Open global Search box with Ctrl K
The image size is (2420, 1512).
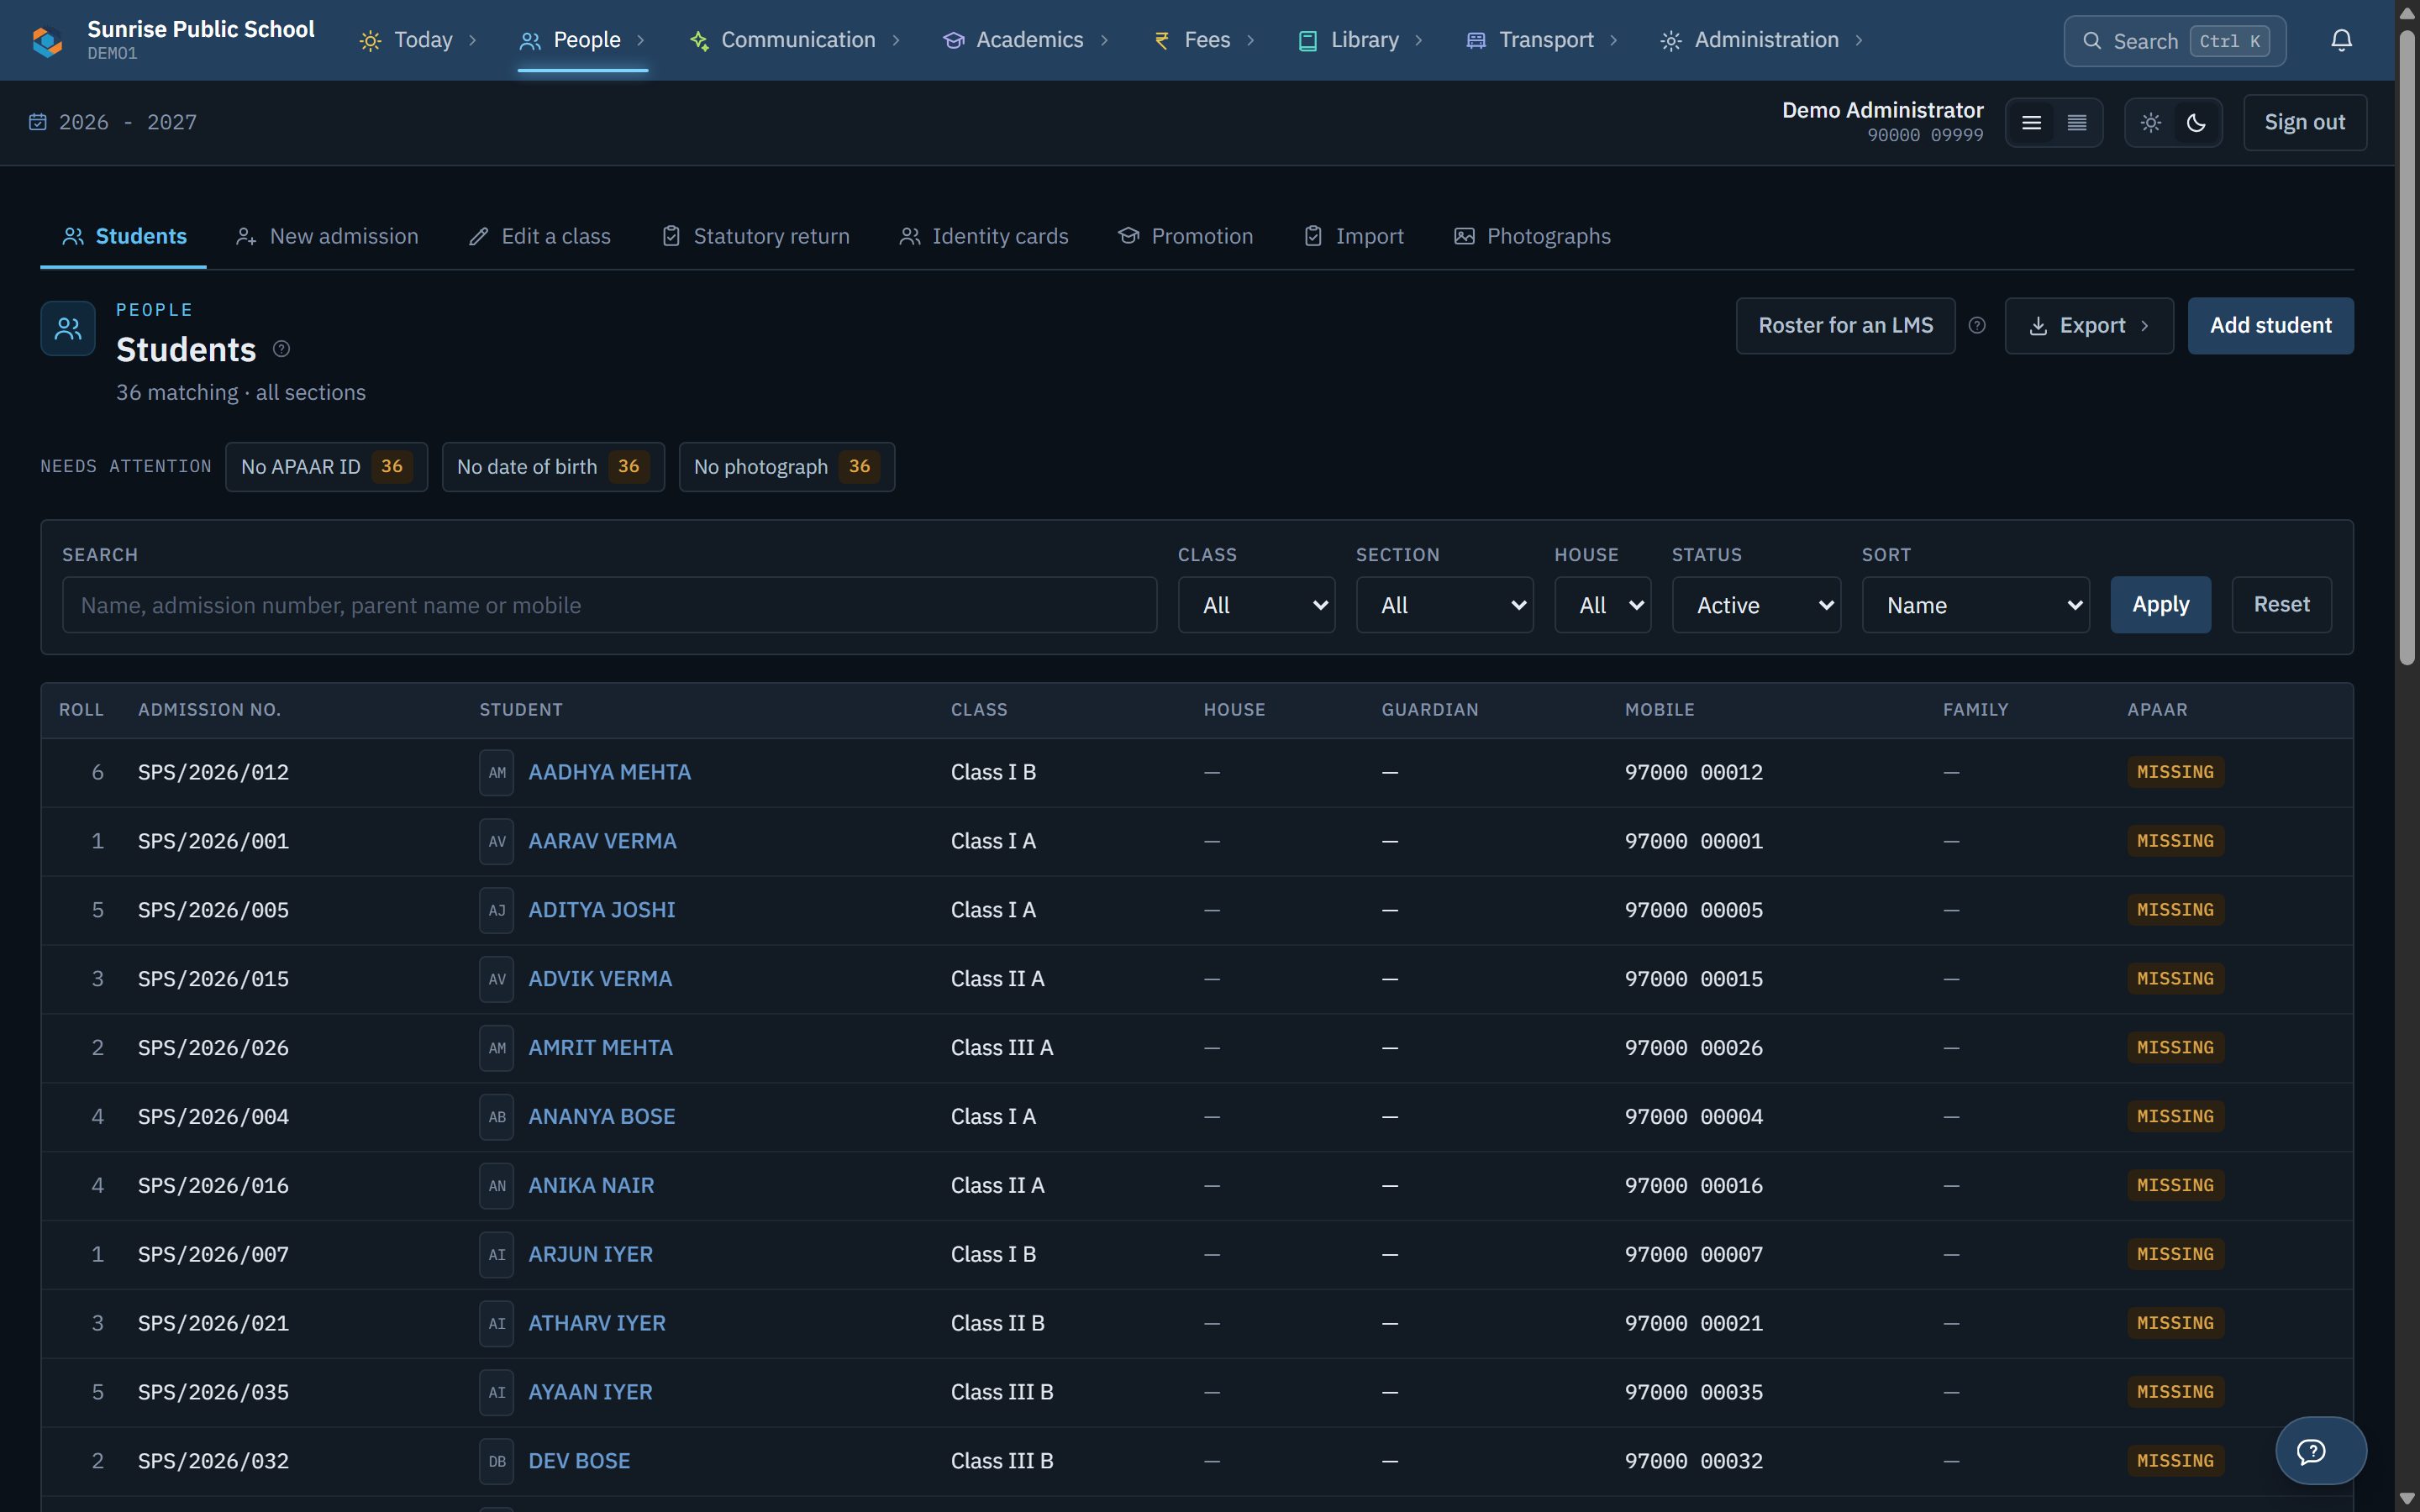coord(2174,41)
